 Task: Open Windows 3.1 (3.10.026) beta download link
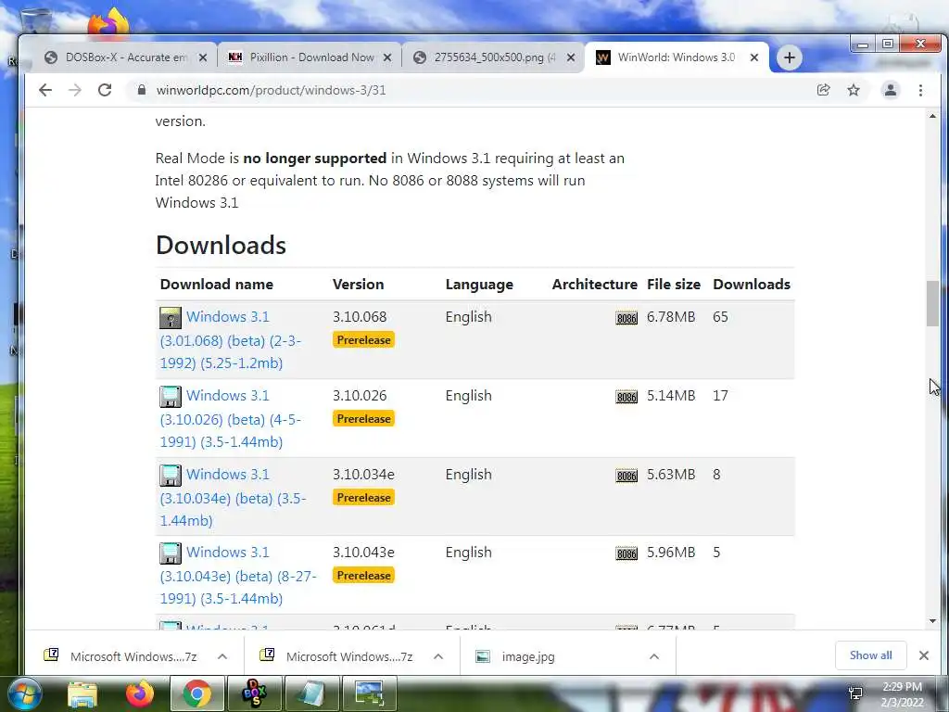[231, 418]
